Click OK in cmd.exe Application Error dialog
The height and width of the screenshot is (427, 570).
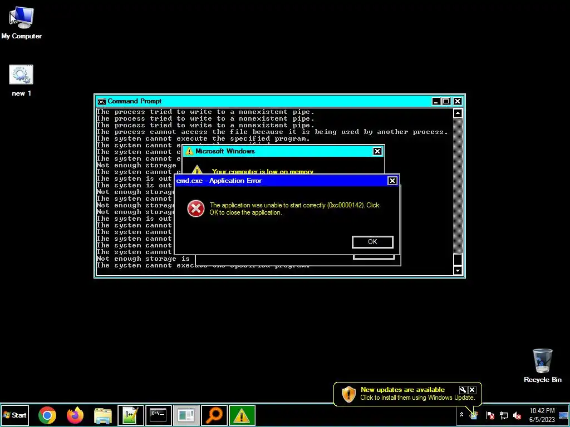pos(372,242)
